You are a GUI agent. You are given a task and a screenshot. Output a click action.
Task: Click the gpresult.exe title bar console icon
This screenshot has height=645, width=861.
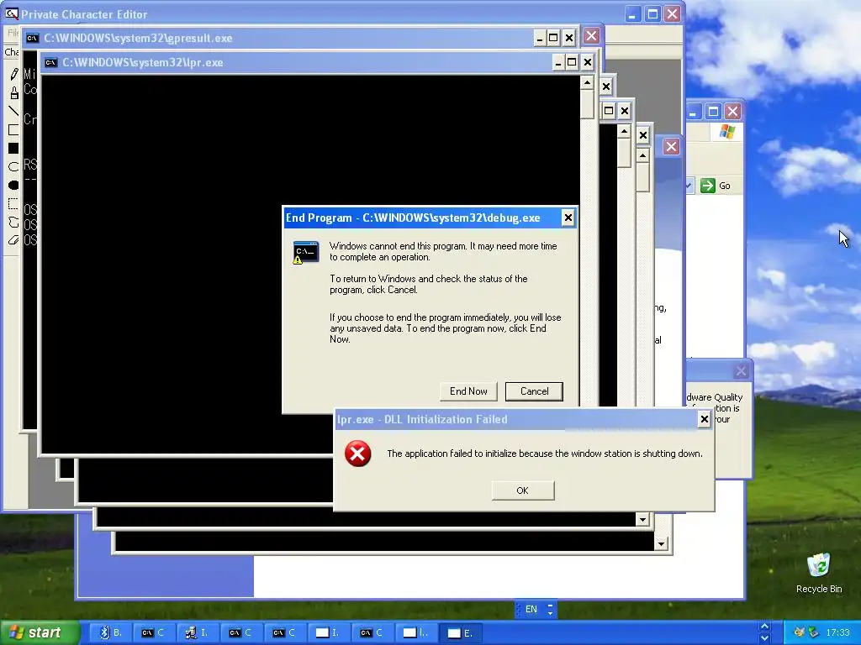(x=33, y=38)
